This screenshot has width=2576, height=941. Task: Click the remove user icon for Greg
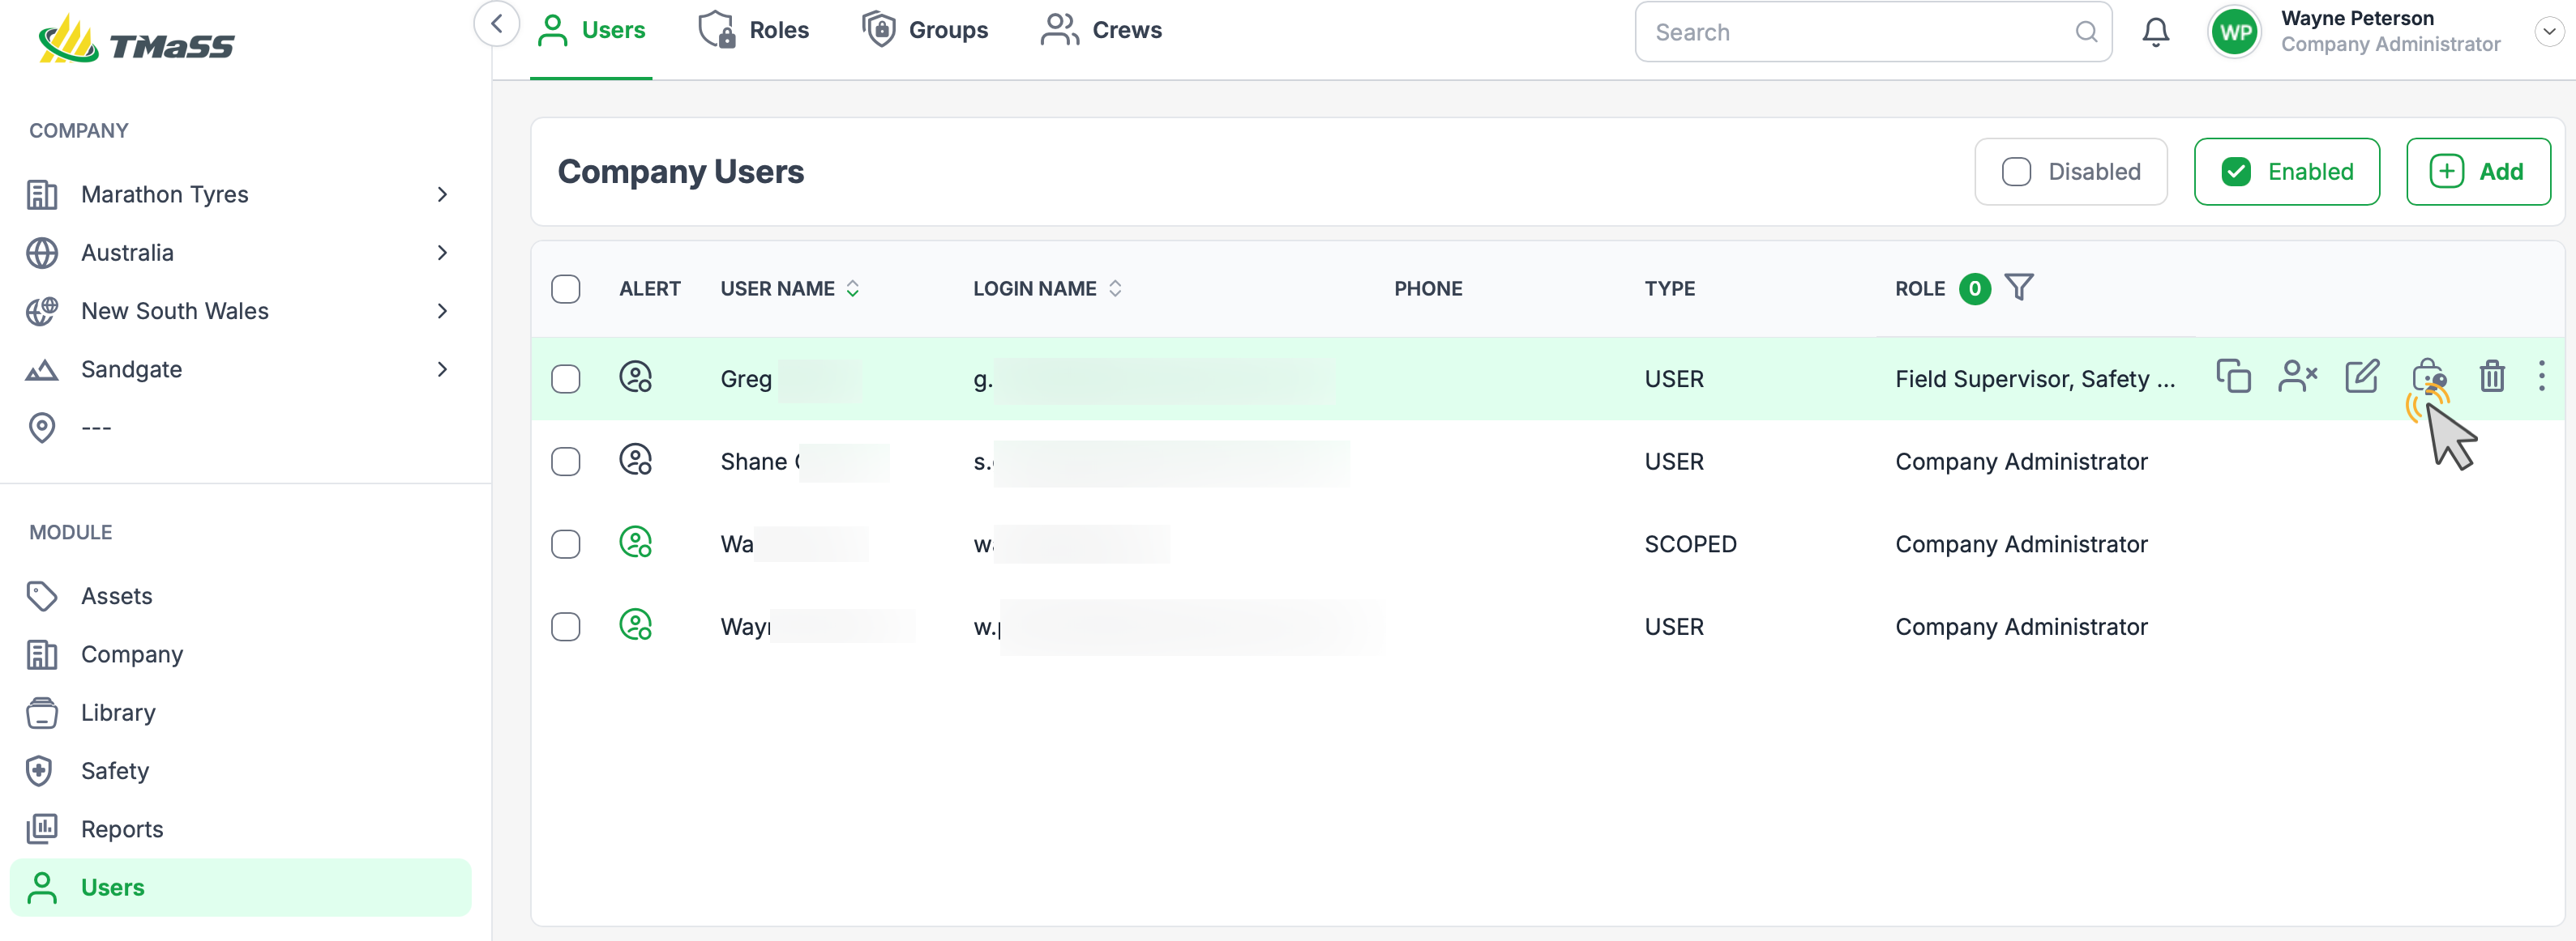pos(2297,377)
